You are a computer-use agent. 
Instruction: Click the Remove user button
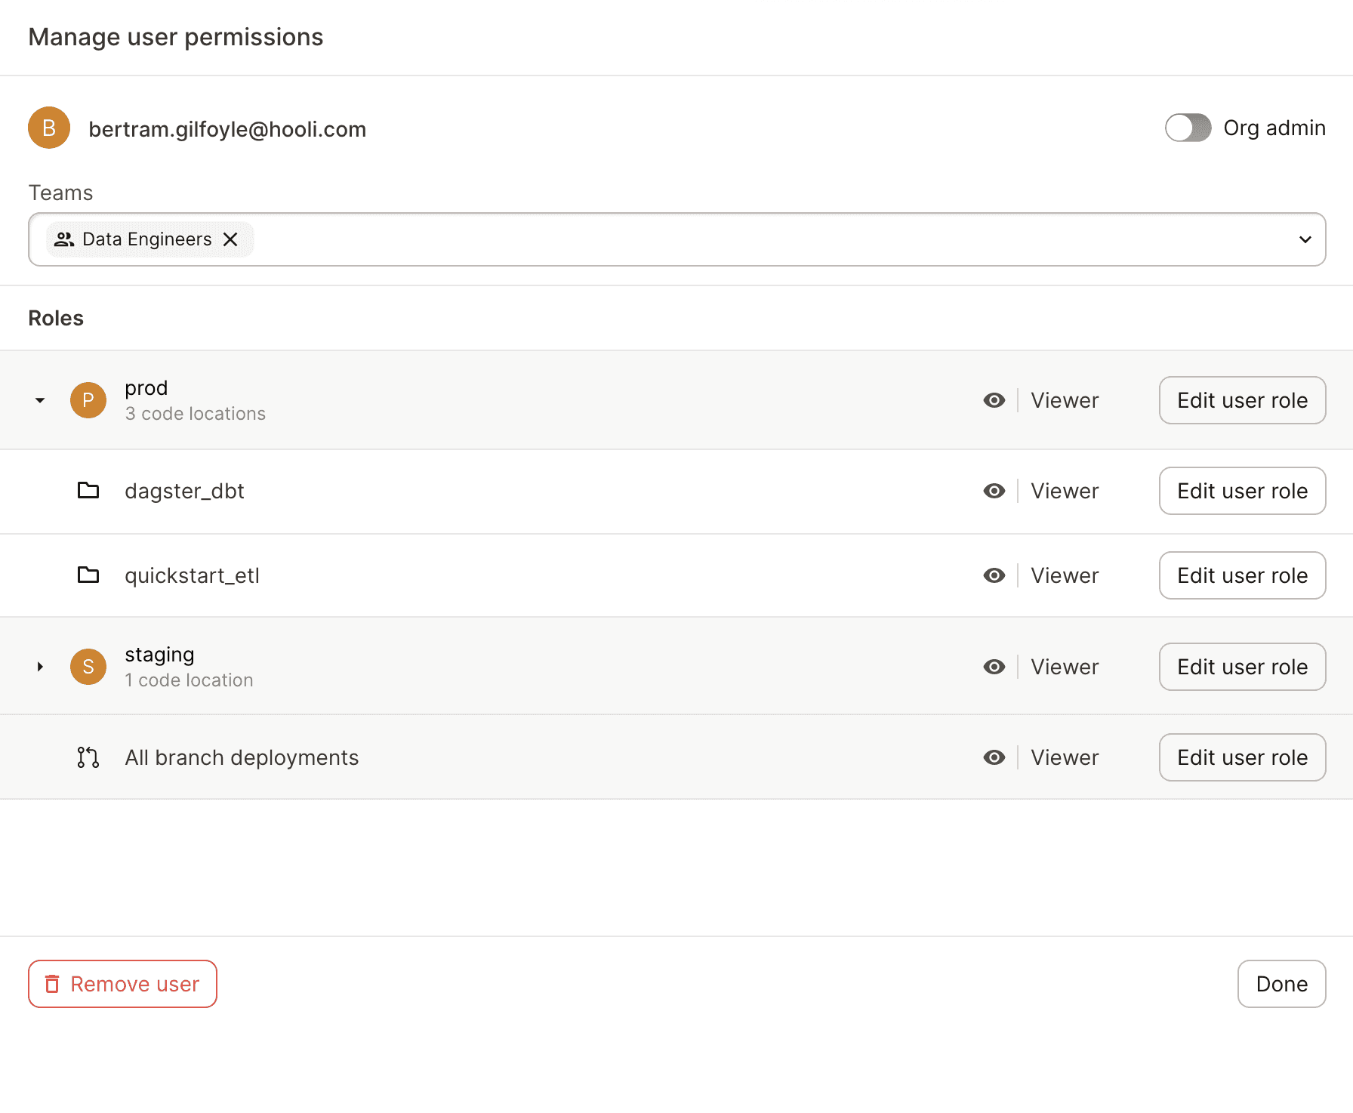(122, 984)
